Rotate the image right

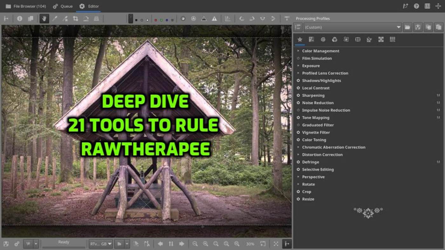point(252,19)
